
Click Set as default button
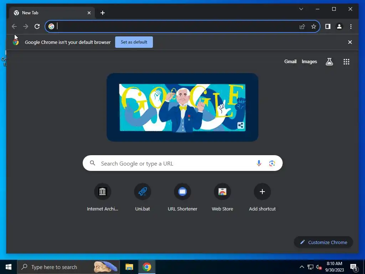coord(134,42)
